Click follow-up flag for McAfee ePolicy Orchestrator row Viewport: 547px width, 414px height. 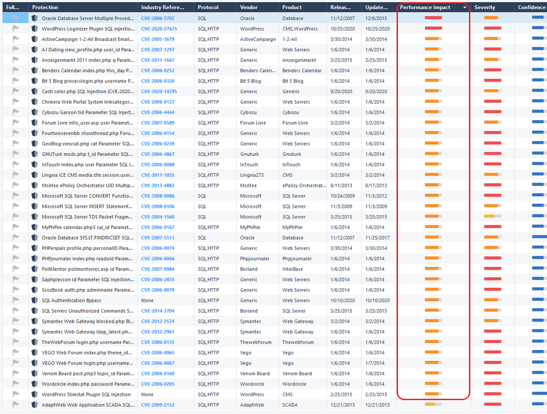(x=16, y=185)
